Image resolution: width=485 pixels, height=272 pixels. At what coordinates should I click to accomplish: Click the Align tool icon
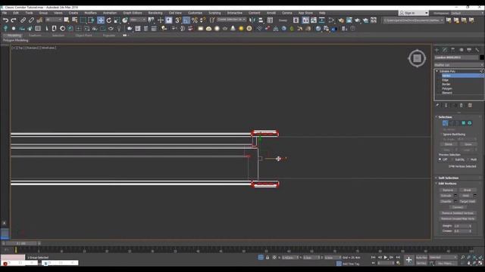(261, 20)
